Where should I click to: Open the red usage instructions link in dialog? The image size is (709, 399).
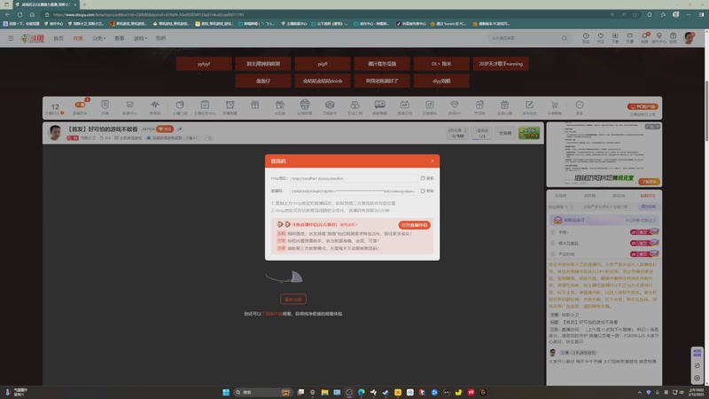click(x=348, y=224)
